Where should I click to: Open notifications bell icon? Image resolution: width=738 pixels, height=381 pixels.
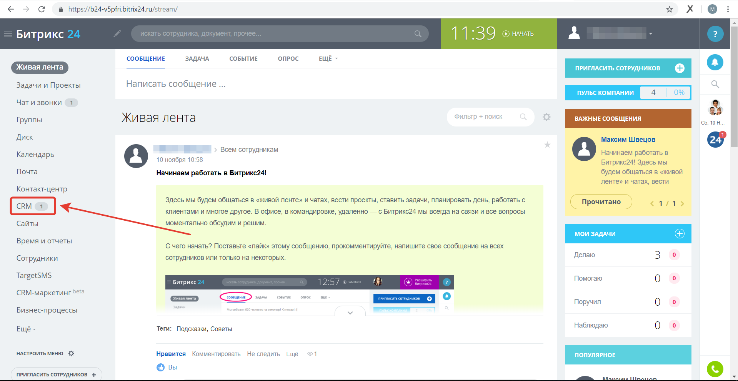pos(715,62)
